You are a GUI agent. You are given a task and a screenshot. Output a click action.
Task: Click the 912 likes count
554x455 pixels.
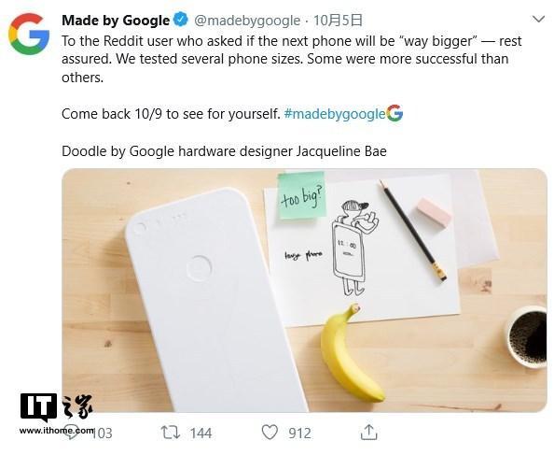coord(299,434)
